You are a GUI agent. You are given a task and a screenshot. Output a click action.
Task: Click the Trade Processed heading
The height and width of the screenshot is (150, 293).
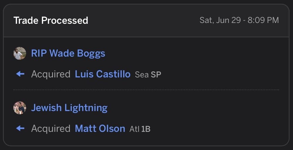pos(51,21)
